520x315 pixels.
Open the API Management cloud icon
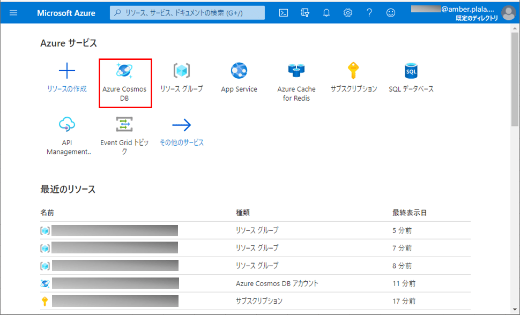[x=67, y=124]
